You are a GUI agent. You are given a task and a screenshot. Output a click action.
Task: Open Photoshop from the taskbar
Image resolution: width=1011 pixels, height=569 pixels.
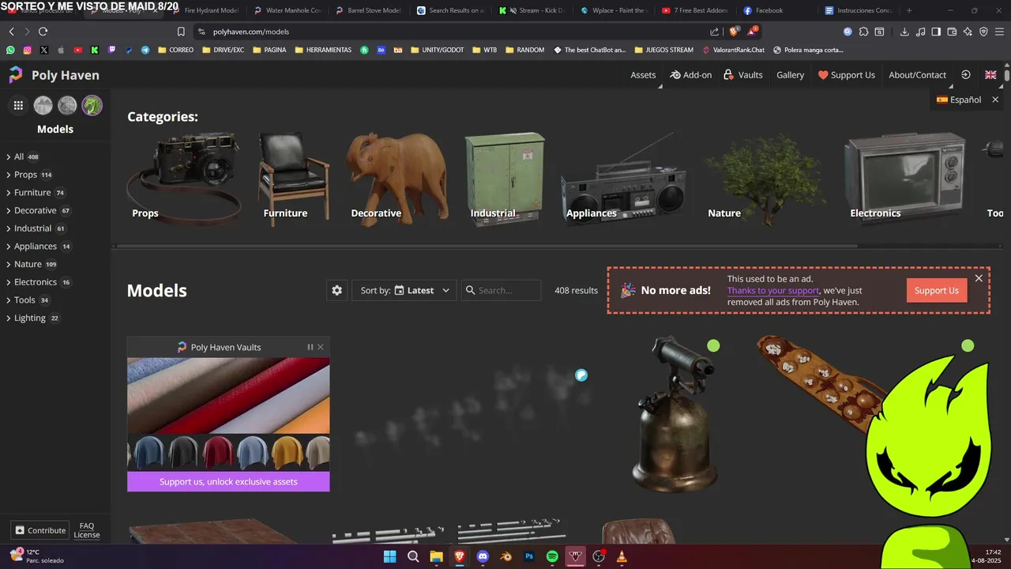pyautogui.click(x=529, y=556)
